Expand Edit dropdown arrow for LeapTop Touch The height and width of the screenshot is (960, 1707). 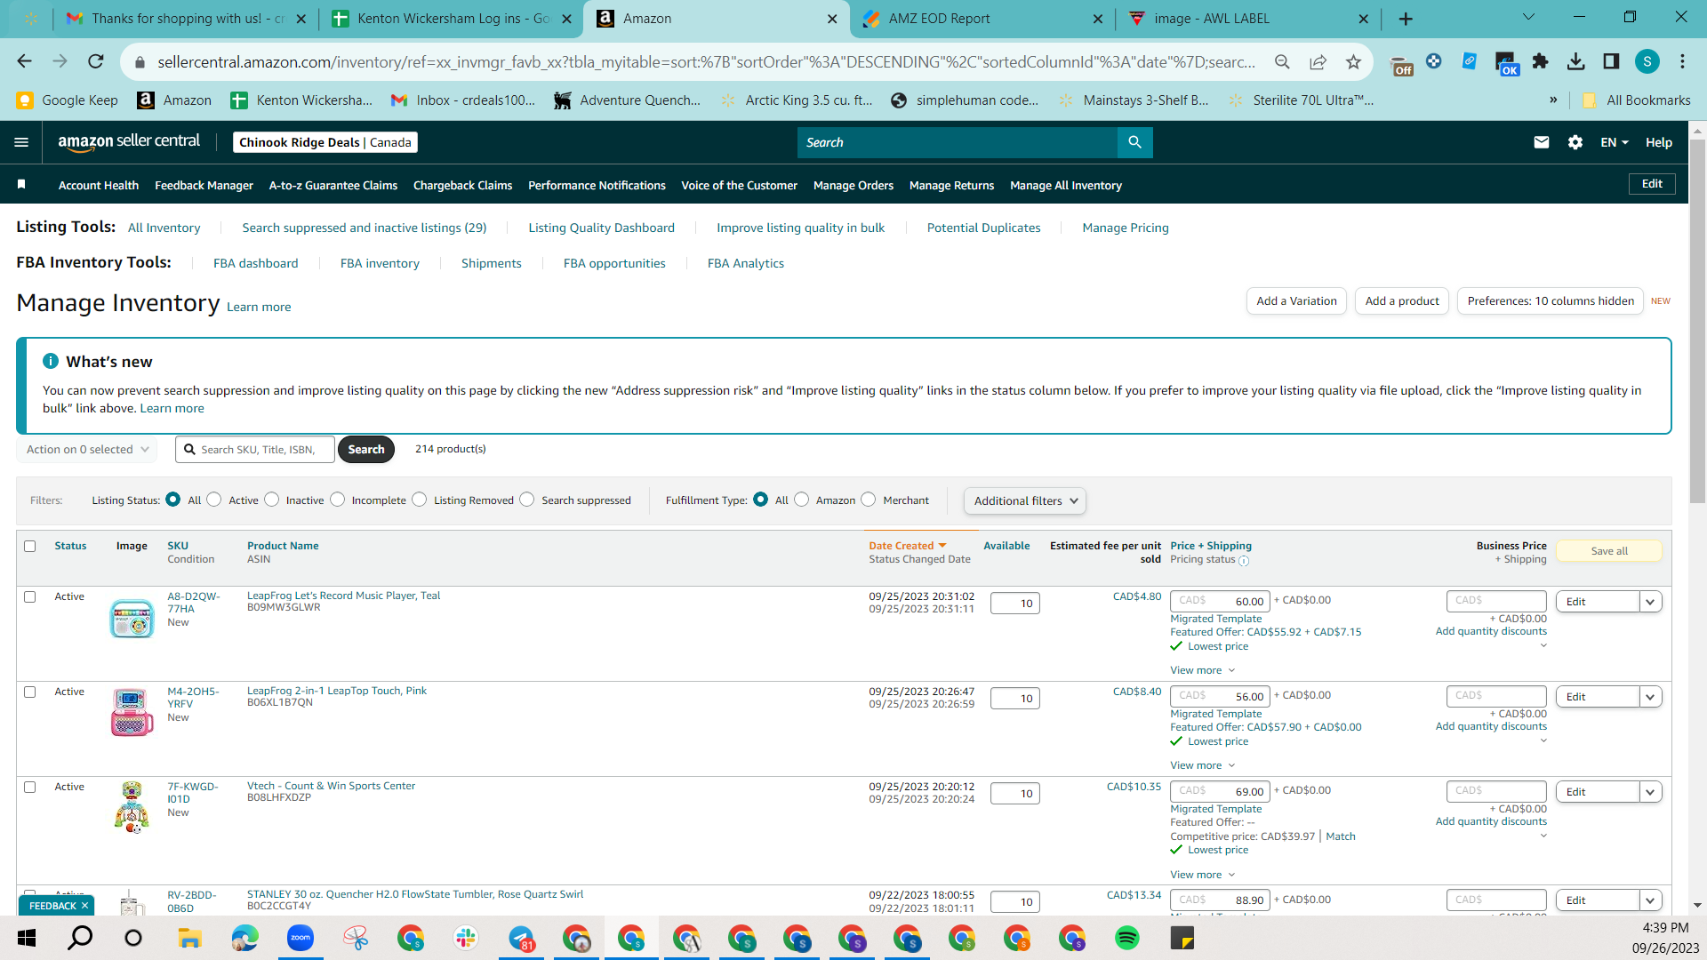(1651, 697)
